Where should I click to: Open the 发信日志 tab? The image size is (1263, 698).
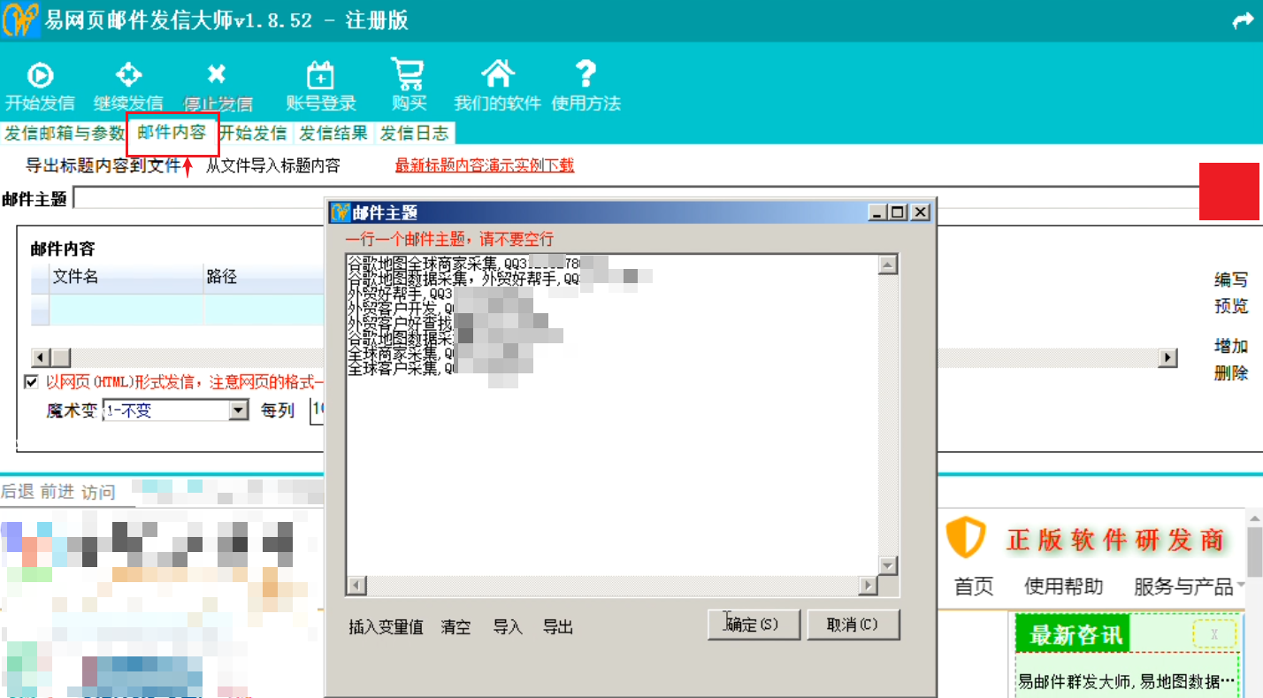[x=414, y=134]
